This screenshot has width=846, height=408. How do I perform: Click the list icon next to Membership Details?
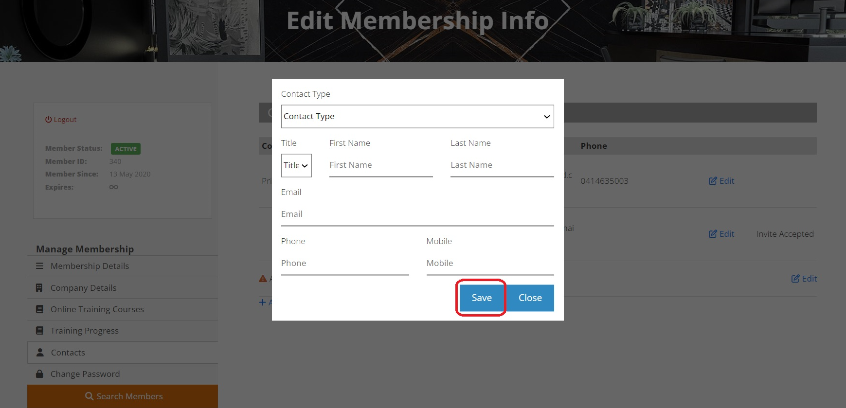(x=40, y=266)
